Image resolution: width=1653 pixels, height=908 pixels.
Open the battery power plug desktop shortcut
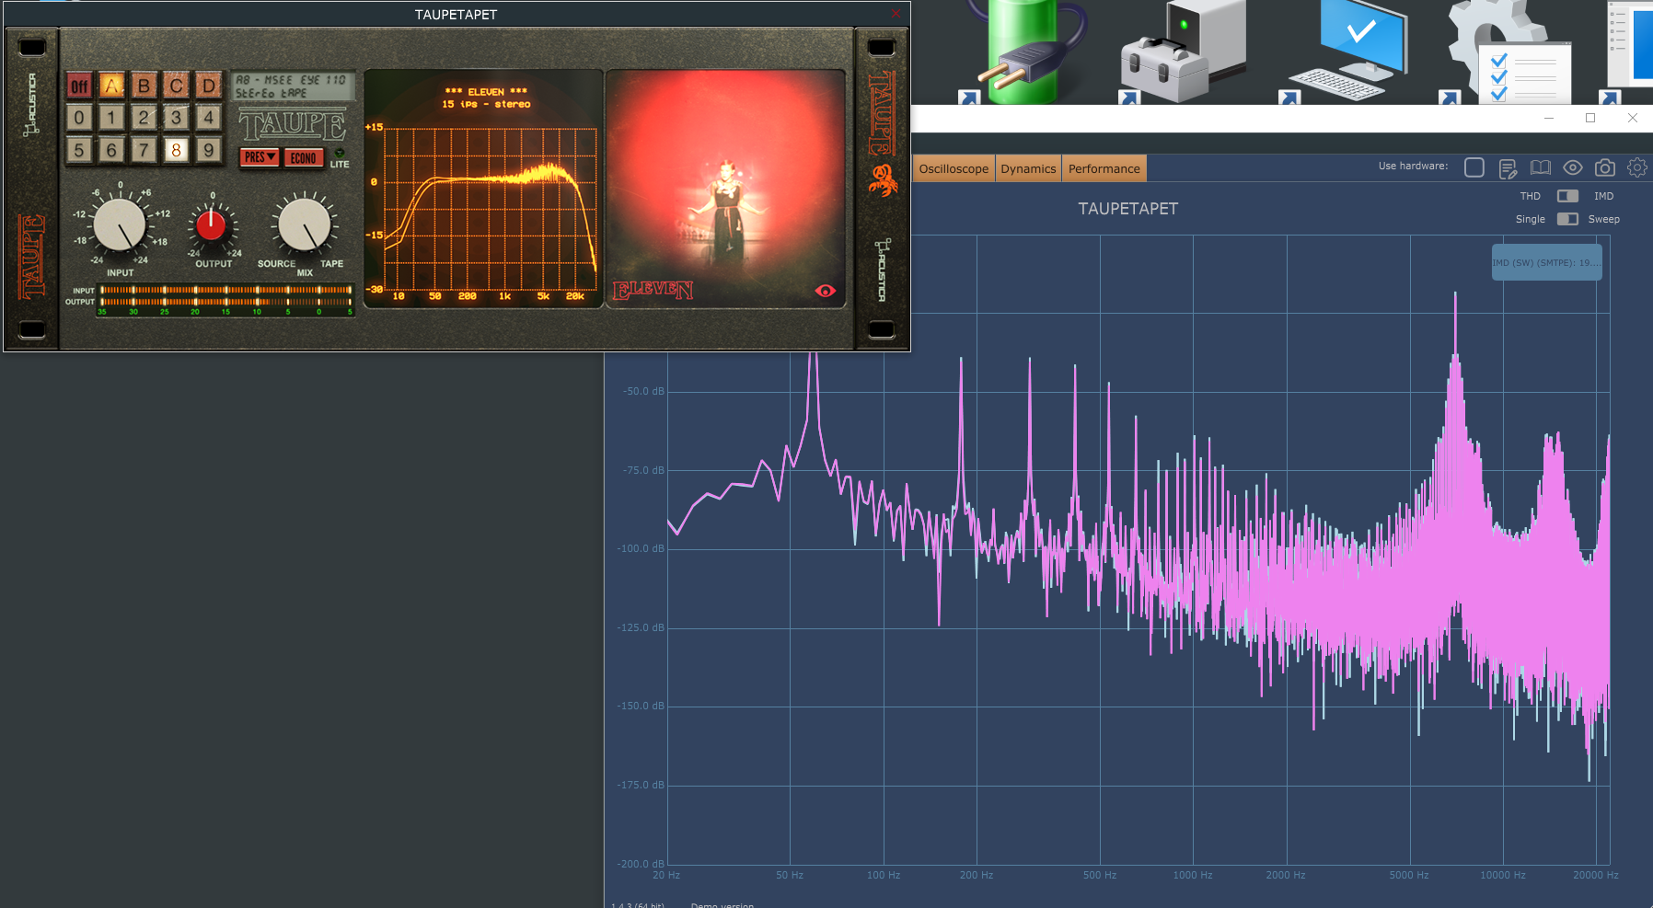click(x=1022, y=51)
